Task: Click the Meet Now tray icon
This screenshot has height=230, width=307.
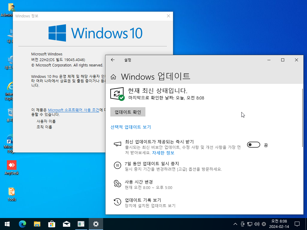Action: point(243,224)
